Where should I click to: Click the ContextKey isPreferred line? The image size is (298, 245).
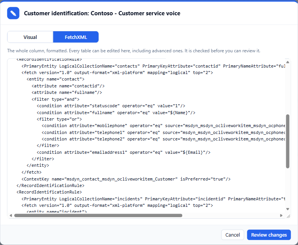tap(126, 179)
